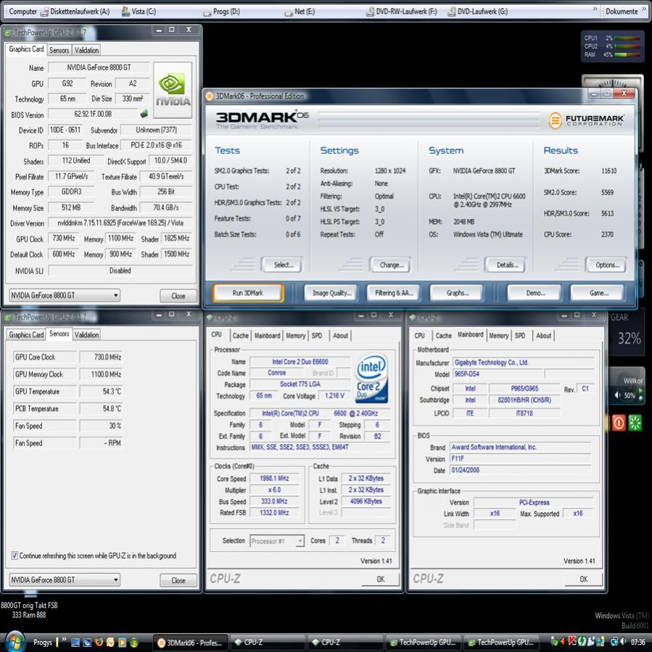Screen dimensions: 652x652
Task: Click the GPU Core Clock 730.0 MHz sensor value
Action: tap(101, 358)
